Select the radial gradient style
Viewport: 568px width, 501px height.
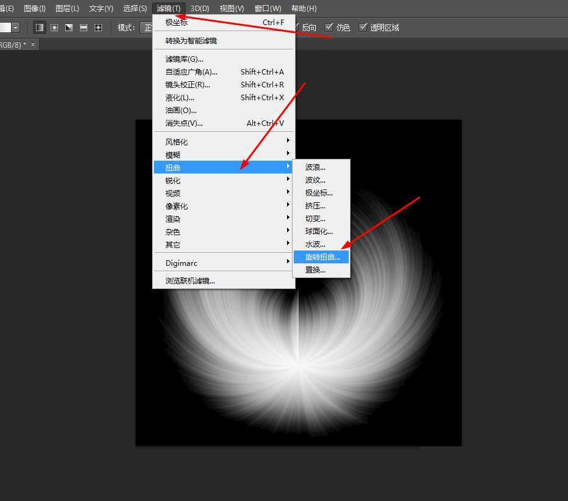pos(54,27)
